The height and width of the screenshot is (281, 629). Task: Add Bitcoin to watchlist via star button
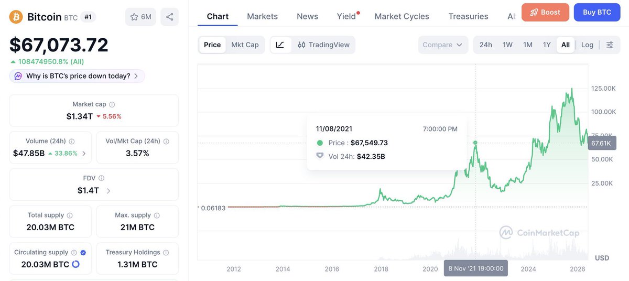coord(141,17)
